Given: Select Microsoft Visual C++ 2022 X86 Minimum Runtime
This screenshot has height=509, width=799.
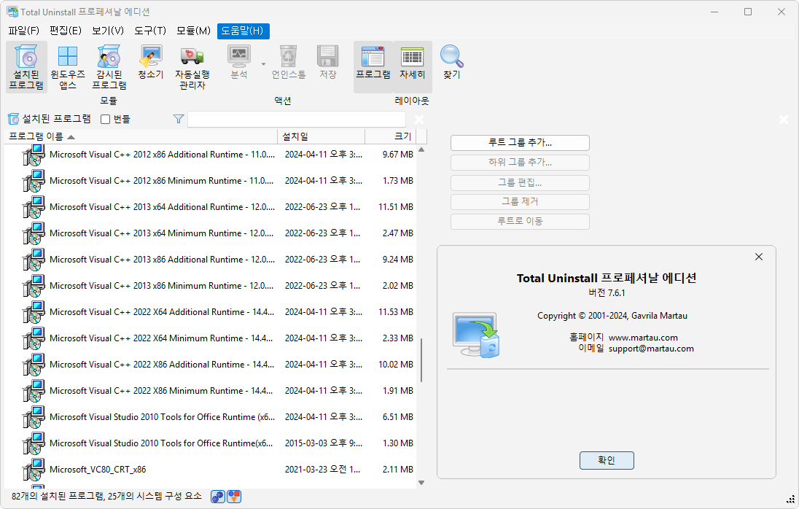Looking at the screenshot, I should 211,391.
